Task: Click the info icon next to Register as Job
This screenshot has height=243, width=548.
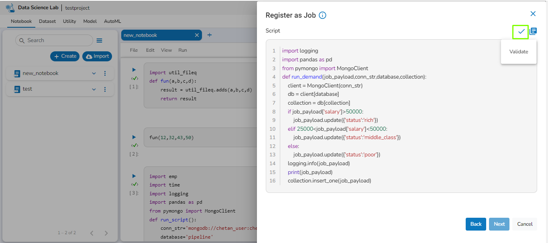Action: click(322, 15)
